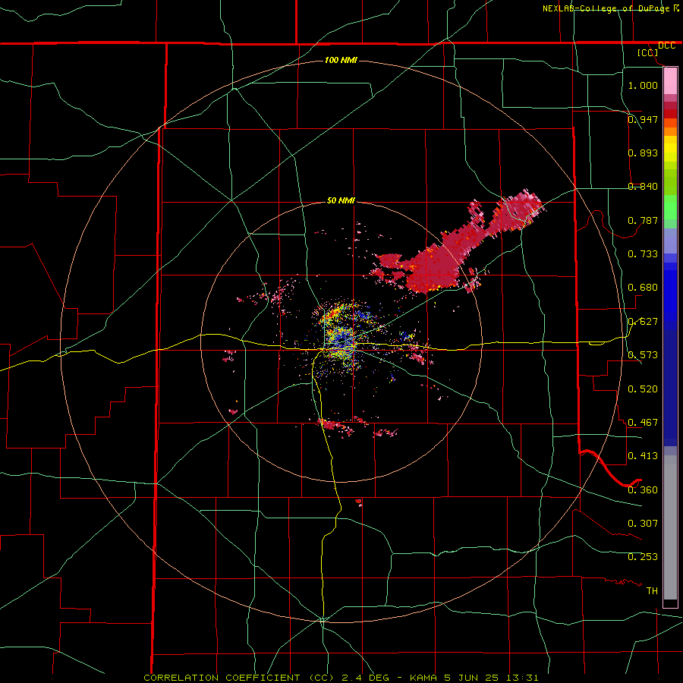Click the 0.307 legend value
Screen dimensions: 683x683
point(643,523)
